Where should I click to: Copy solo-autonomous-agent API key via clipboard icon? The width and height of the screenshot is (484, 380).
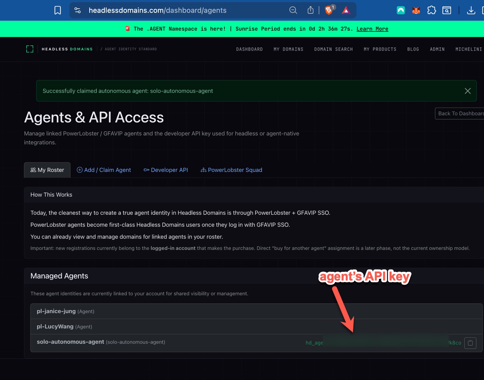click(470, 343)
